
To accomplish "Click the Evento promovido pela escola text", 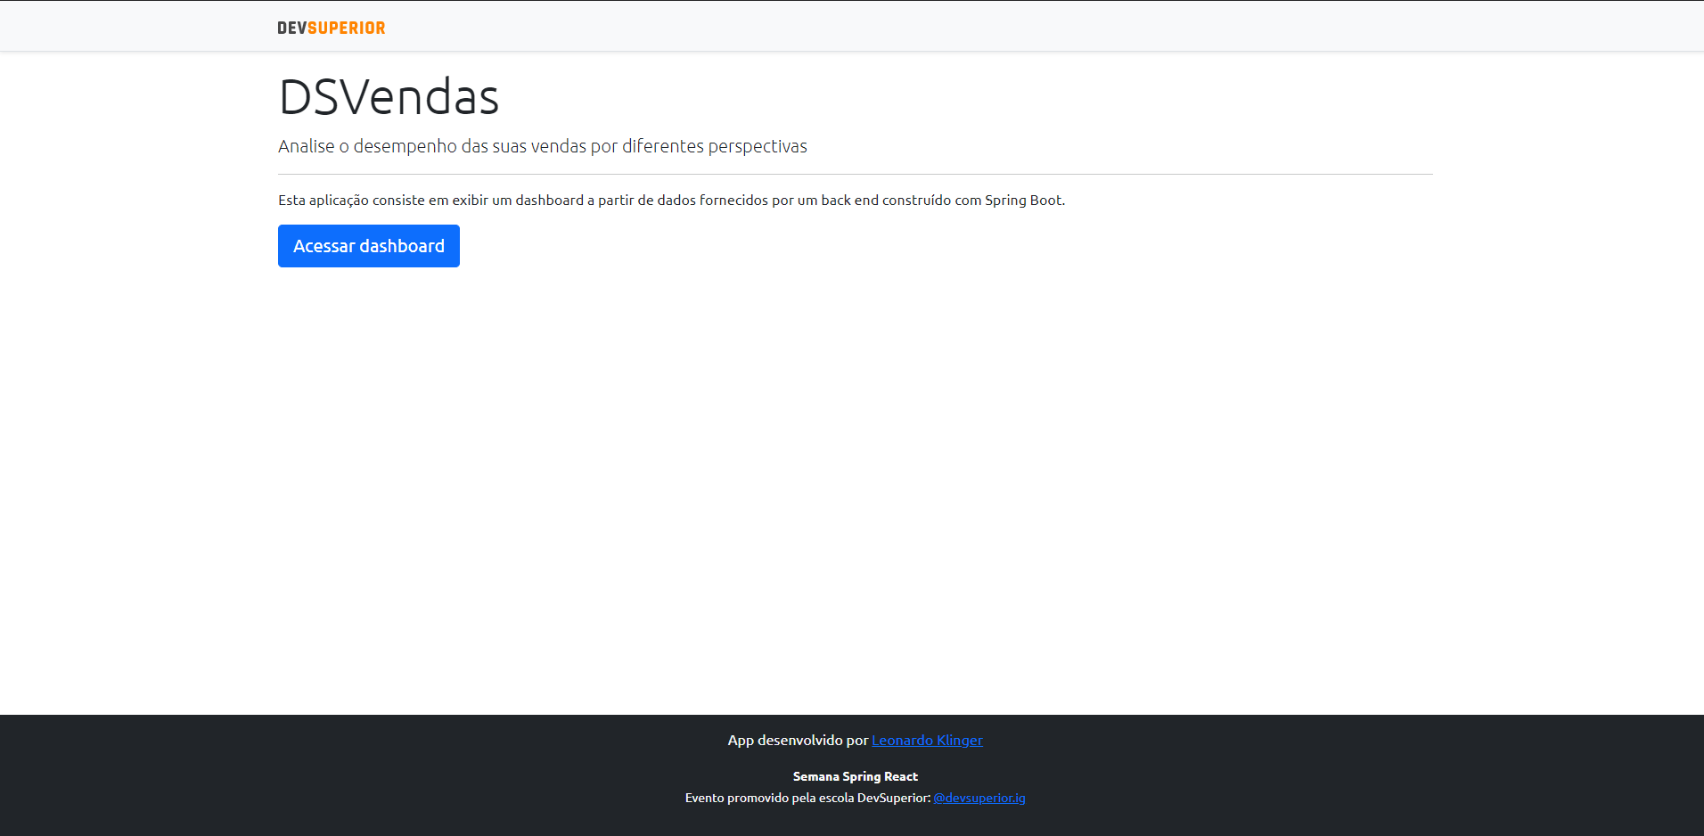I will (x=807, y=798).
